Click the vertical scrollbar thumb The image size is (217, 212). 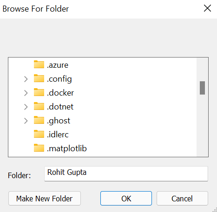pyautogui.click(x=202, y=88)
